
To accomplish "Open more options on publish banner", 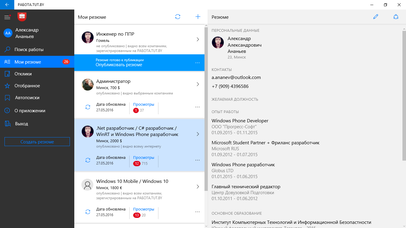I will click(x=197, y=63).
